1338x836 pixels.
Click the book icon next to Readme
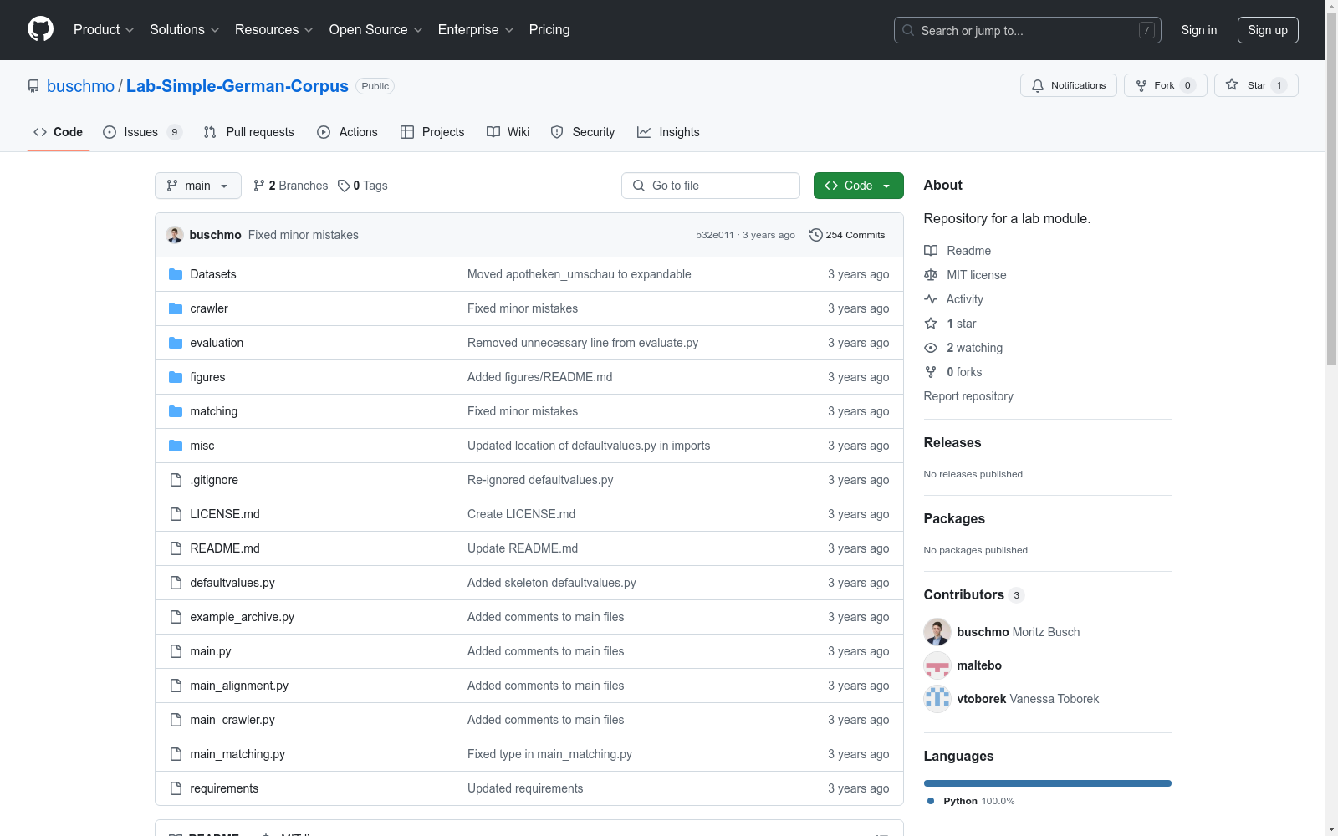point(931,251)
